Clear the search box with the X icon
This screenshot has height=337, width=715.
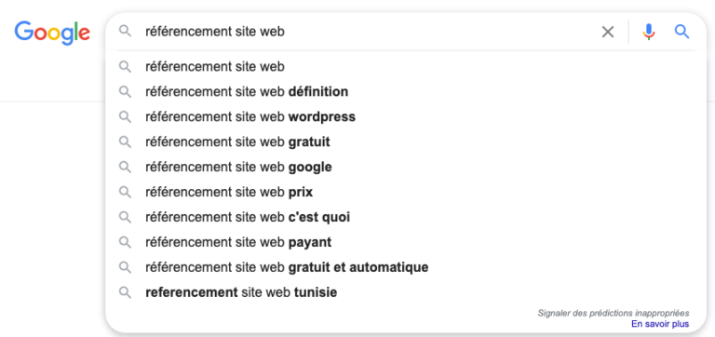tap(608, 32)
